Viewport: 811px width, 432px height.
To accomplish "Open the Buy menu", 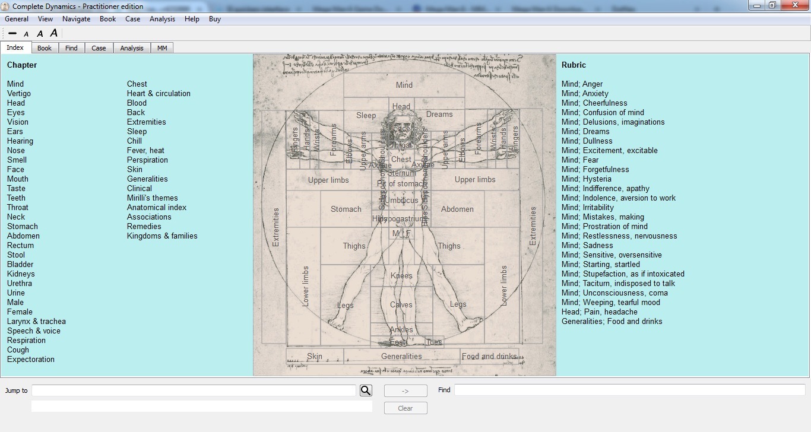I will [215, 19].
